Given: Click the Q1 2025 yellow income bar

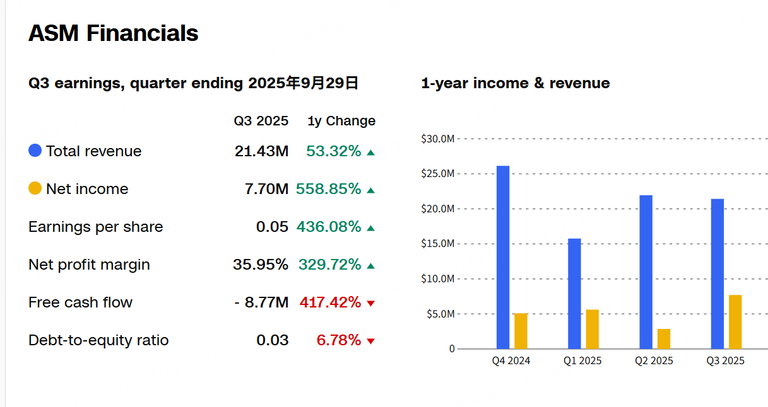Looking at the screenshot, I should pos(592,329).
